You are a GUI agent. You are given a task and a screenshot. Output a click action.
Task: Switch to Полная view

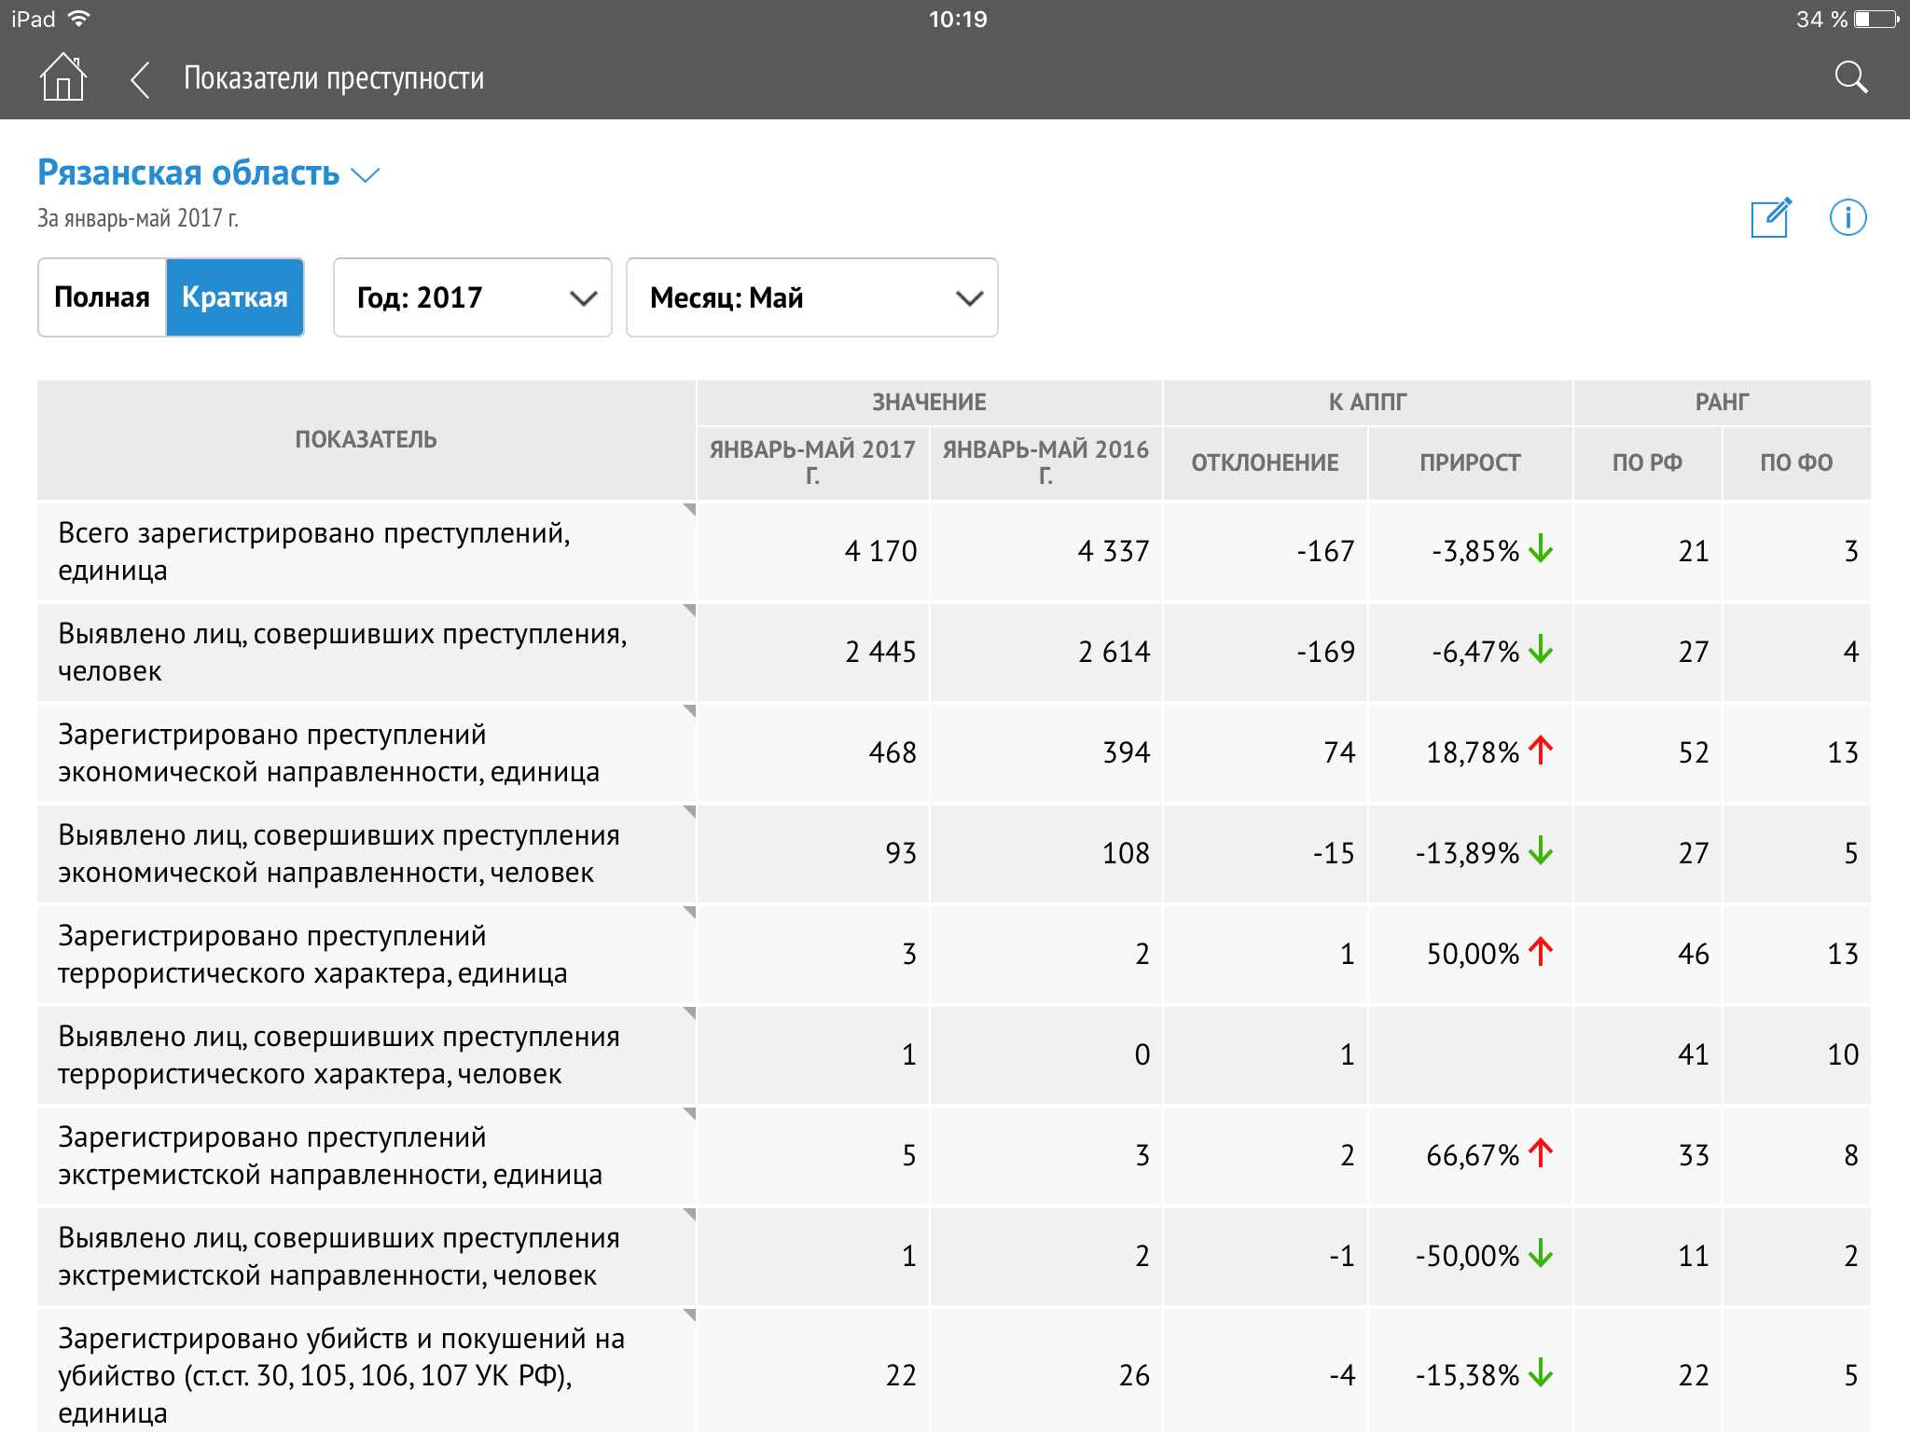(103, 297)
